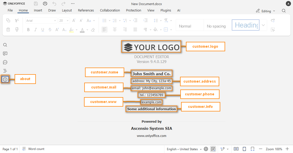Image resolution: width=293 pixels, height=153 pixels.
Task: Switch to the Layout tab
Action: 67,10
